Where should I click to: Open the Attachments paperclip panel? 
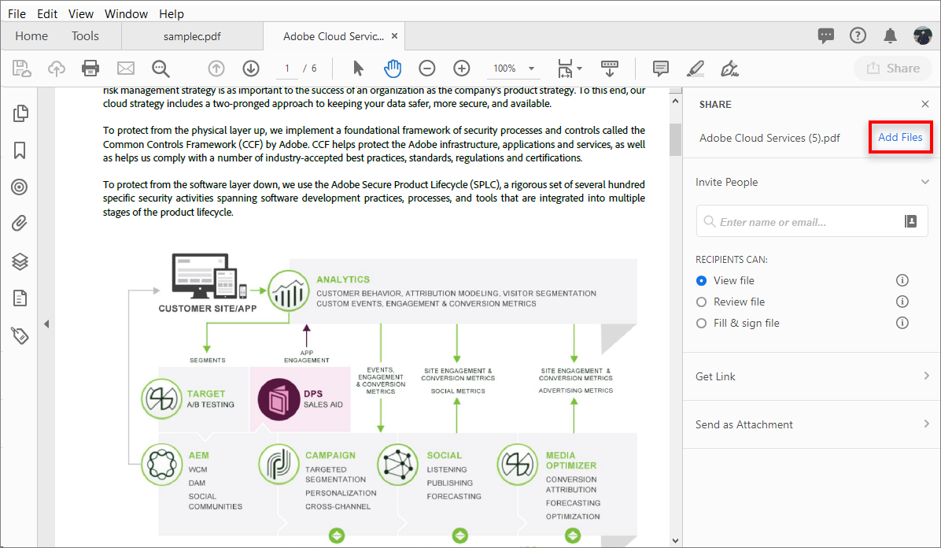20,224
